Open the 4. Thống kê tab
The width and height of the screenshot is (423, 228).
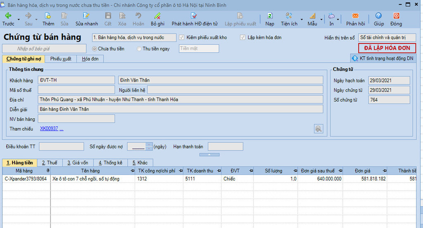click(110, 163)
